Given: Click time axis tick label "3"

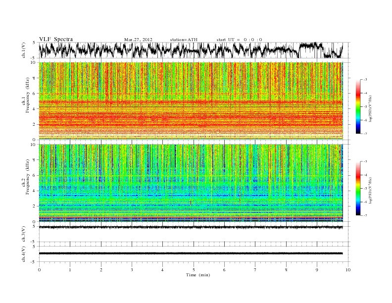Looking at the screenshot, I should coord(132,270).
